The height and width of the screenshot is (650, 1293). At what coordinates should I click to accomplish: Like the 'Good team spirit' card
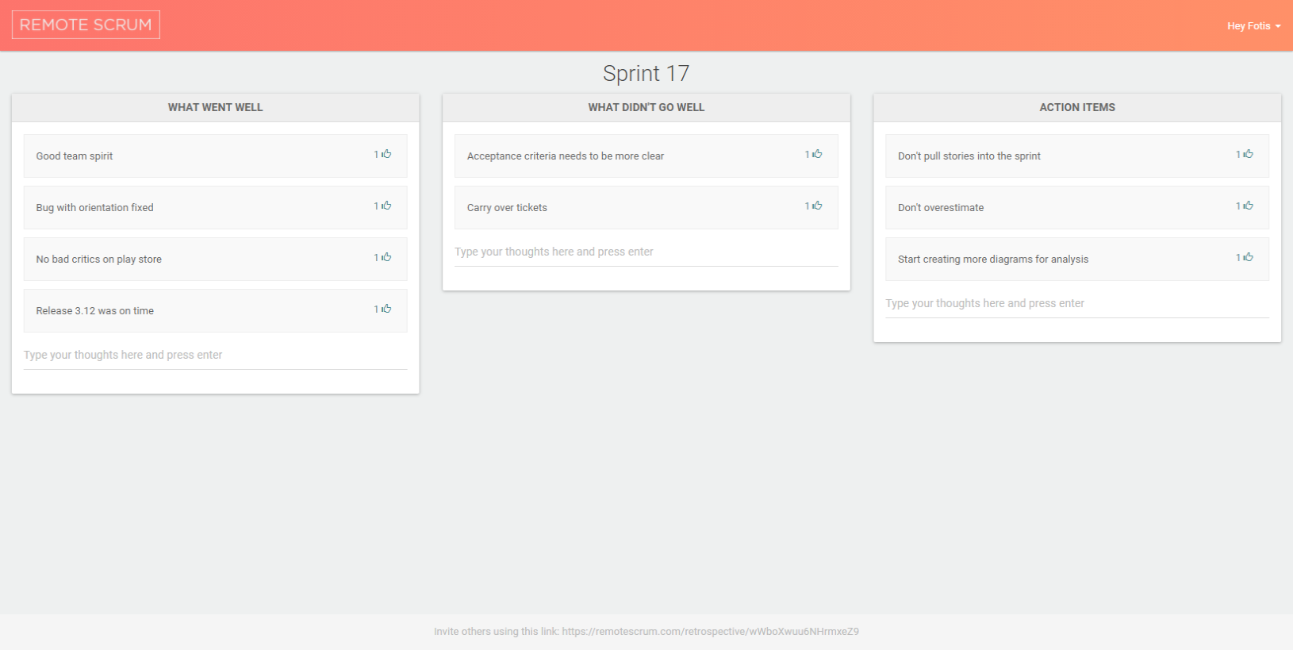(x=386, y=154)
